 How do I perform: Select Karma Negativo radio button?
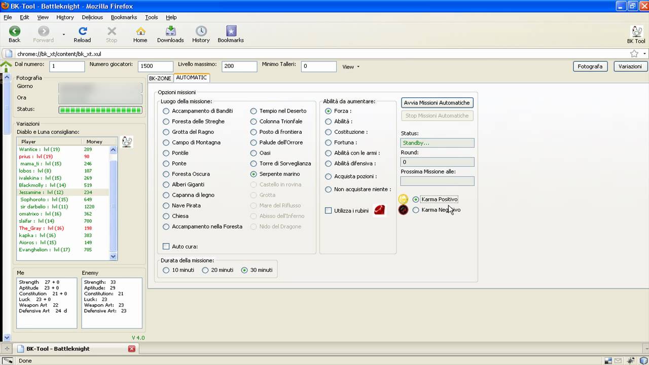click(416, 210)
